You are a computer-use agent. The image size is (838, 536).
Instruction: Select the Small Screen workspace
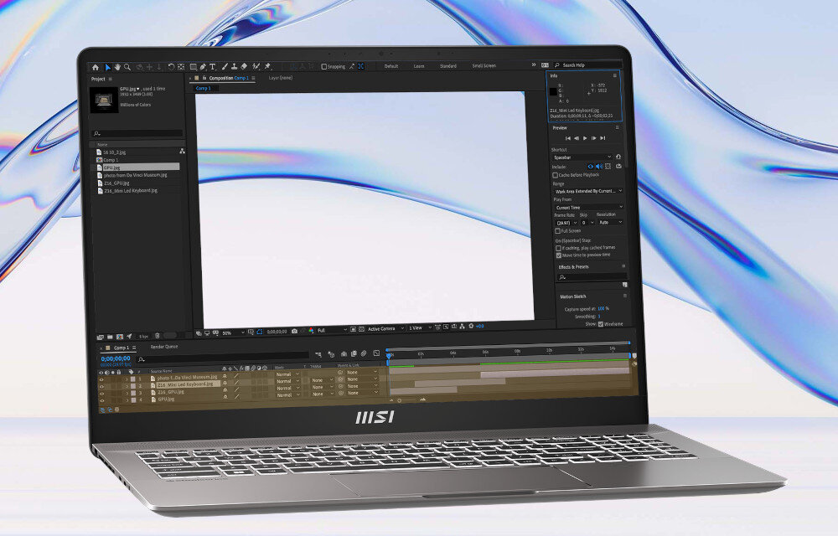coord(484,65)
